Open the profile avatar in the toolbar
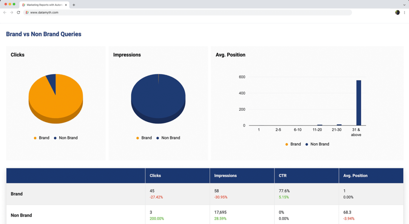Screen dimensions: 409x224 [397, 12]
